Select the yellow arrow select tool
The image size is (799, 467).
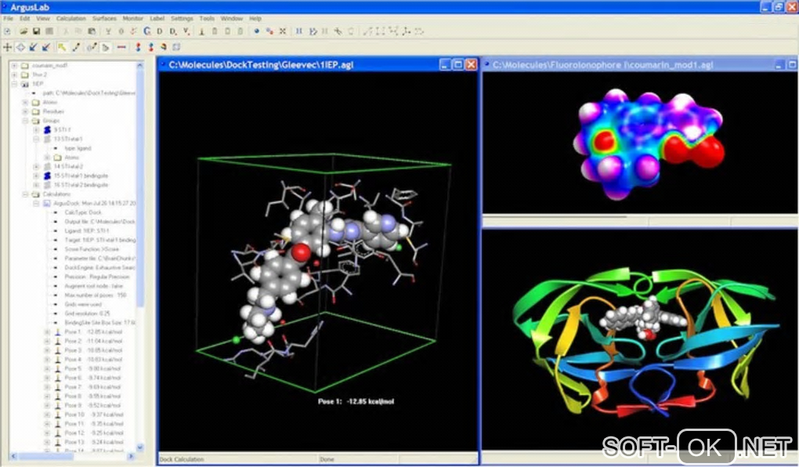click(x=62, y=47)
